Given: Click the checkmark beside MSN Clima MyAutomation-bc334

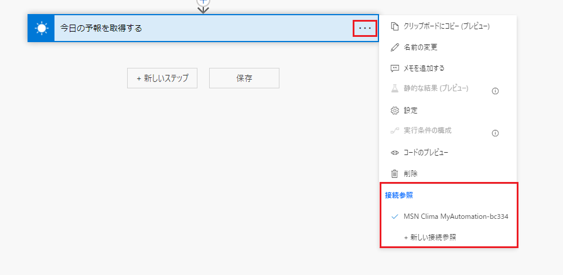Looking at the screenshot, I should [x=395, y=216].
